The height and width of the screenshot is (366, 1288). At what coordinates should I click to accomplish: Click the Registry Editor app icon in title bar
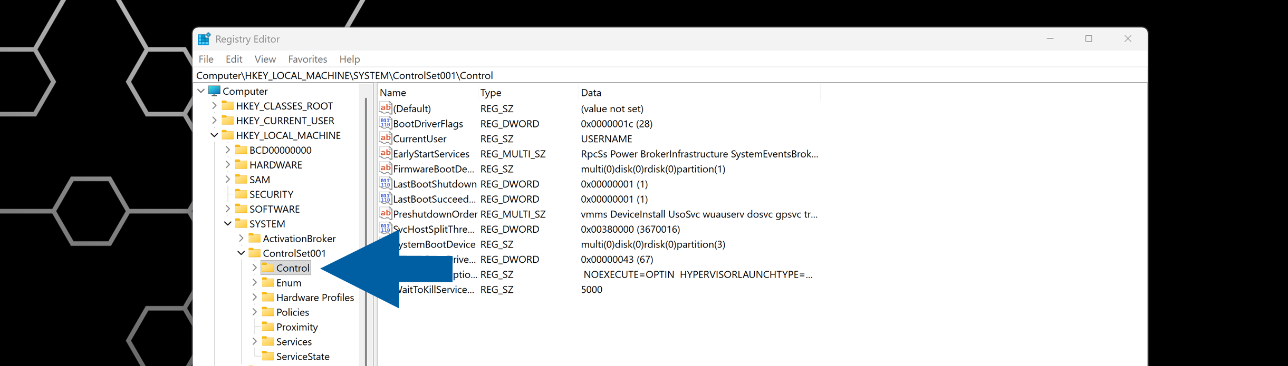(x=204, y=39)
